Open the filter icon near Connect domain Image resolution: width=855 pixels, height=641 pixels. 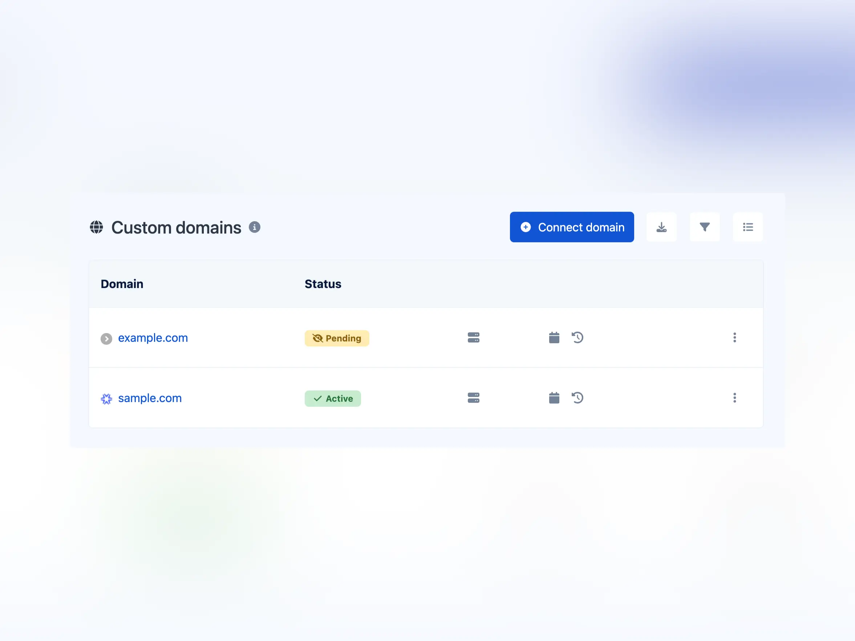[705, 227]
